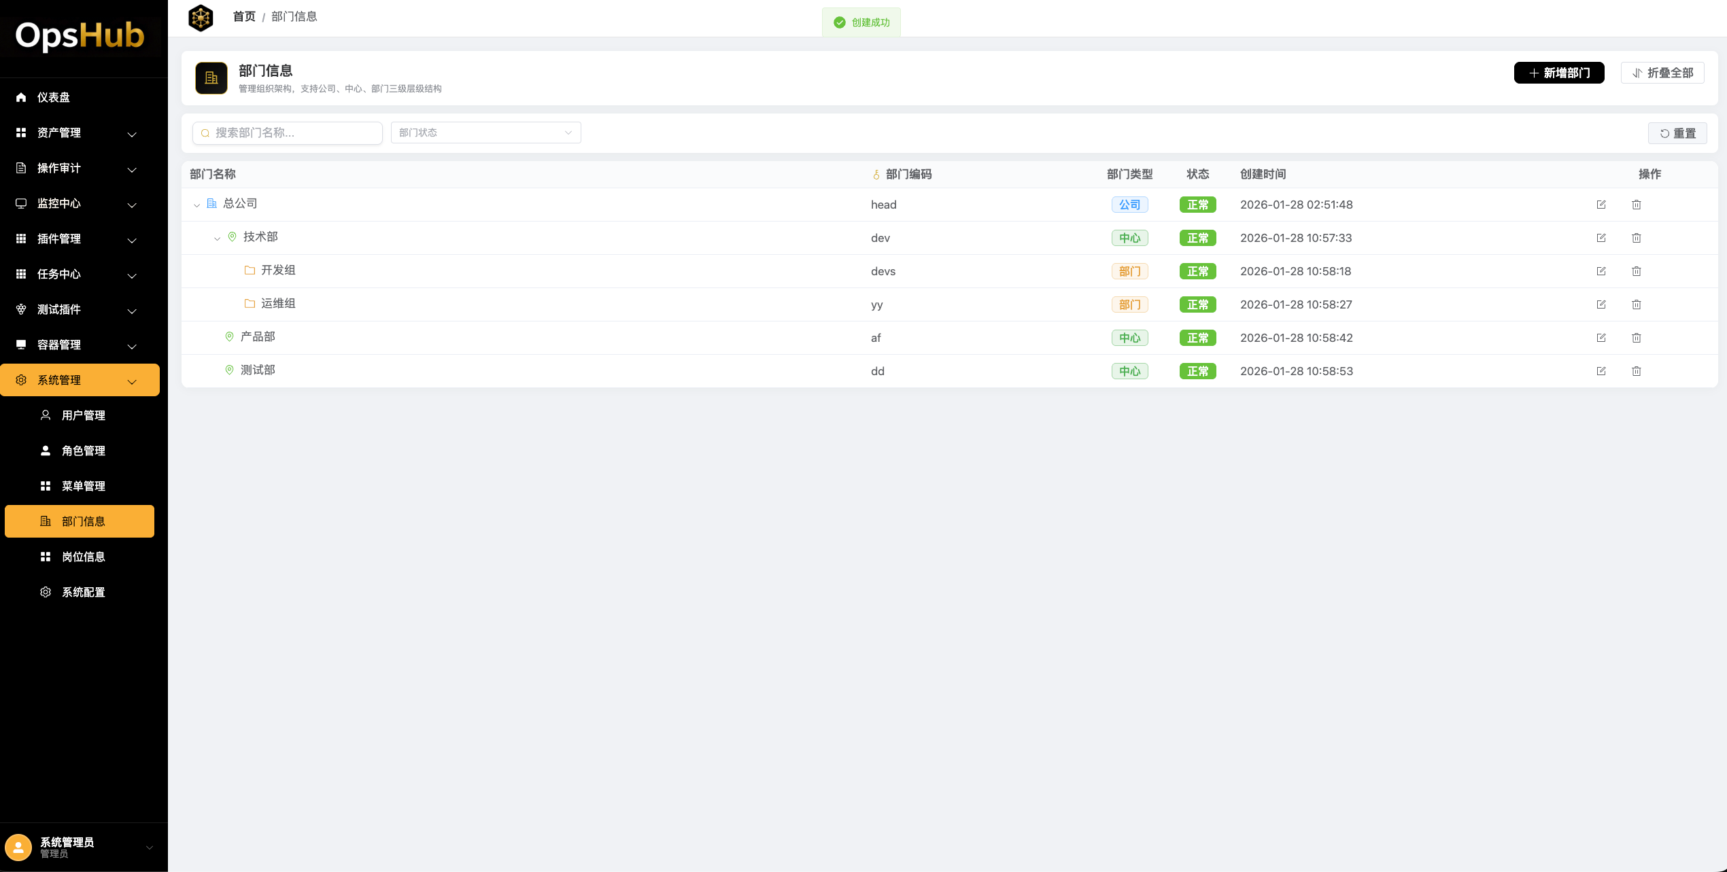Click edit icon for 总公司 row
This screenshot has width=1727, height=872.
(x=1601, y=205)
